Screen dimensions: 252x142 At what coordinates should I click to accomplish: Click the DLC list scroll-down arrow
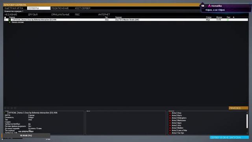pyautogui.click(x=247, y=133)
